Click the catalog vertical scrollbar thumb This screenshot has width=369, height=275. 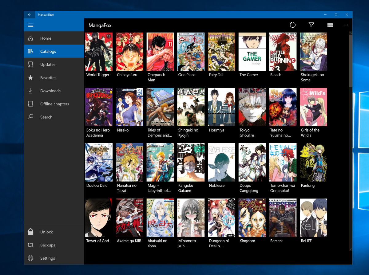[x=351, y=61]
